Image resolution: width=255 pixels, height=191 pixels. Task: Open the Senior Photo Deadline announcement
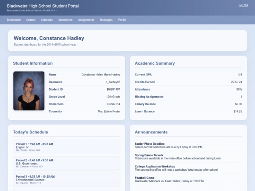click(188, 145)
